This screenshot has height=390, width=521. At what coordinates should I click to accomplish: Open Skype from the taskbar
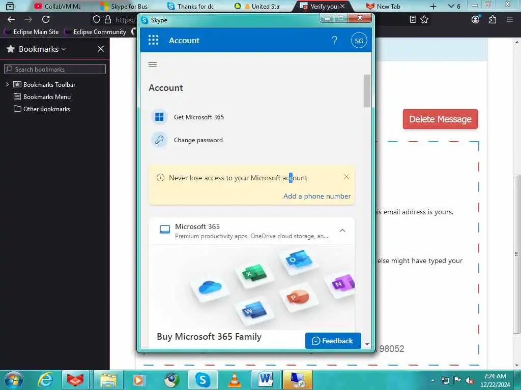[202, 380]
